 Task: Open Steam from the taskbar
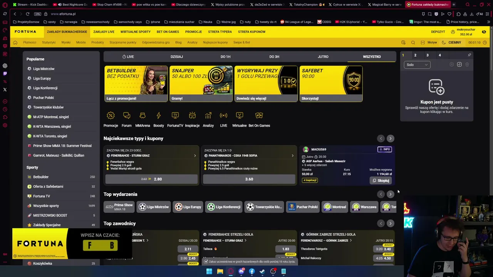[262, 271]
